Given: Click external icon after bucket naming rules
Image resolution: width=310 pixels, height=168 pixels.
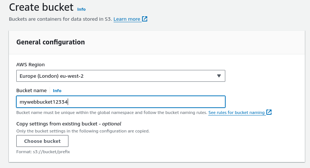Looking at the screenshot, I should (269, 112).
